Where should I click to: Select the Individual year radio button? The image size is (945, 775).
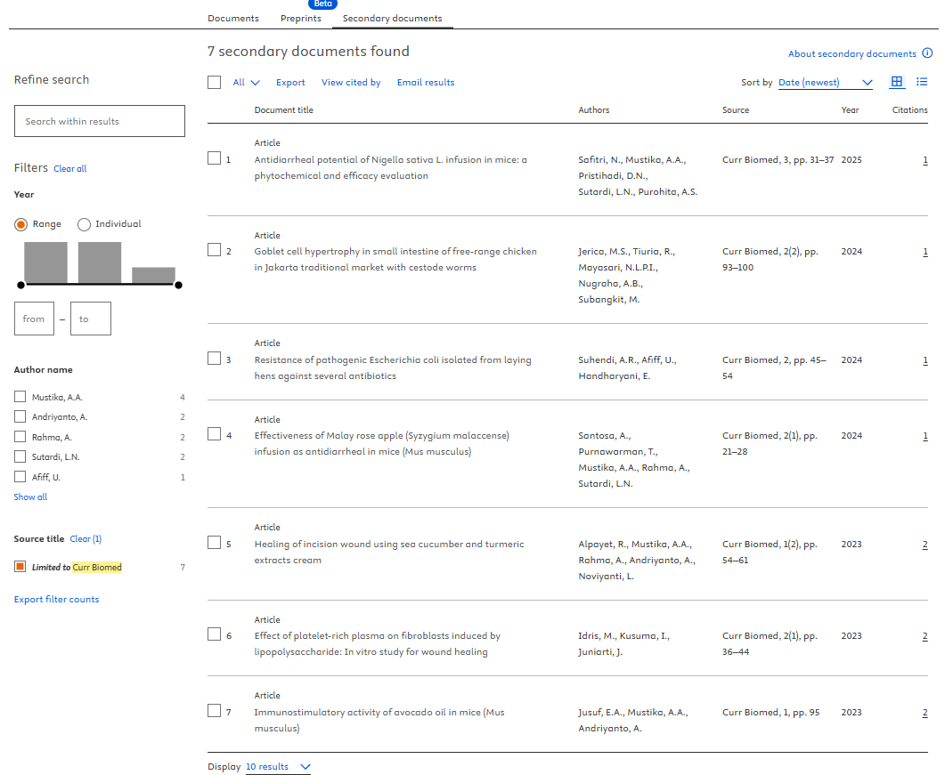coord(85,224)
